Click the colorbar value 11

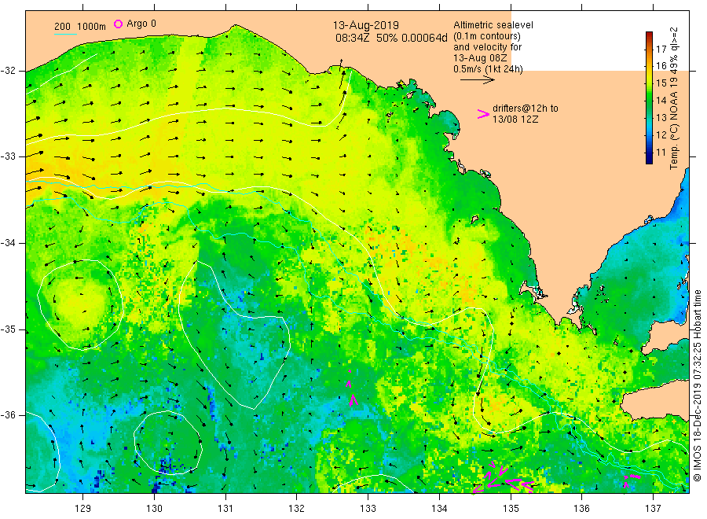661,152
